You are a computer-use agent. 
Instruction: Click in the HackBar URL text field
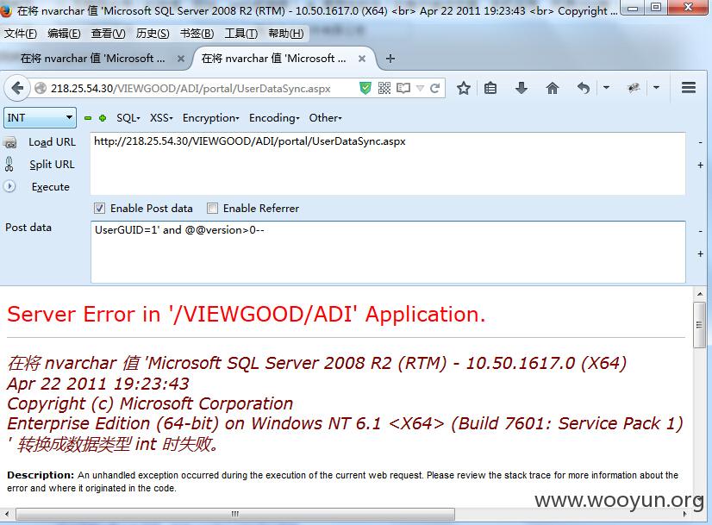pos(388,164)
